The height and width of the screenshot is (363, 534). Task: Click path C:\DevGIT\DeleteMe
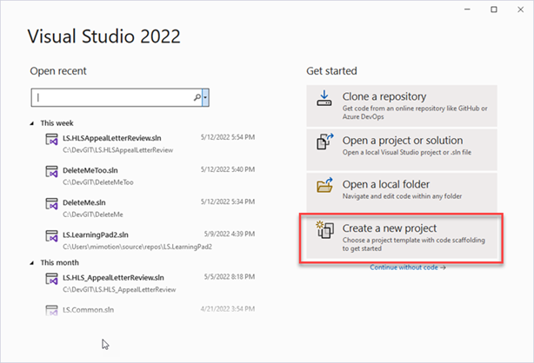coord(93,214)
